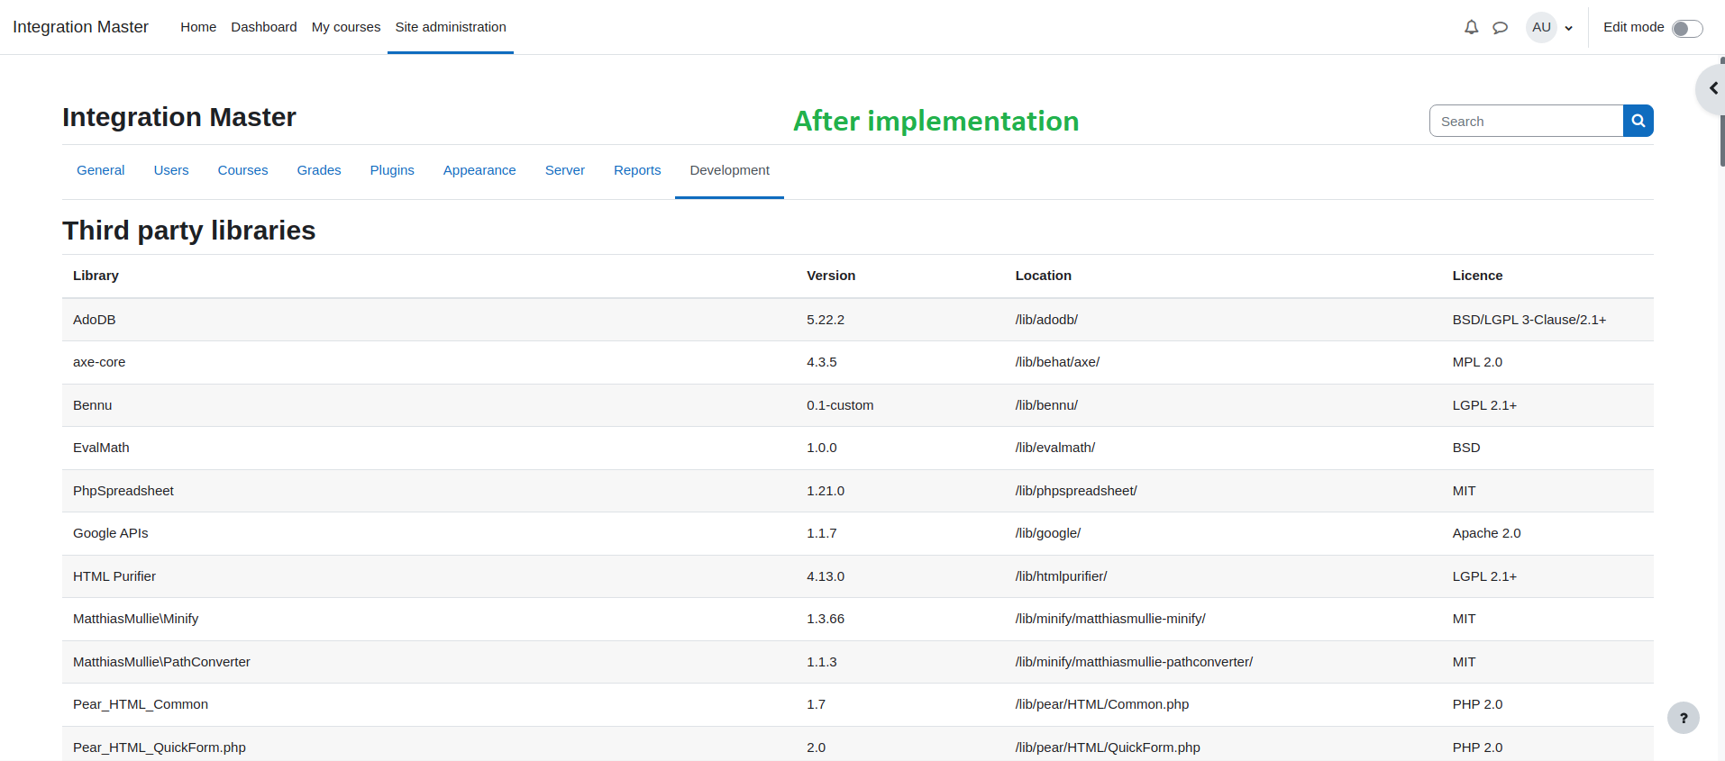Click the /lib/evalmath/ location

[1055, 448]
